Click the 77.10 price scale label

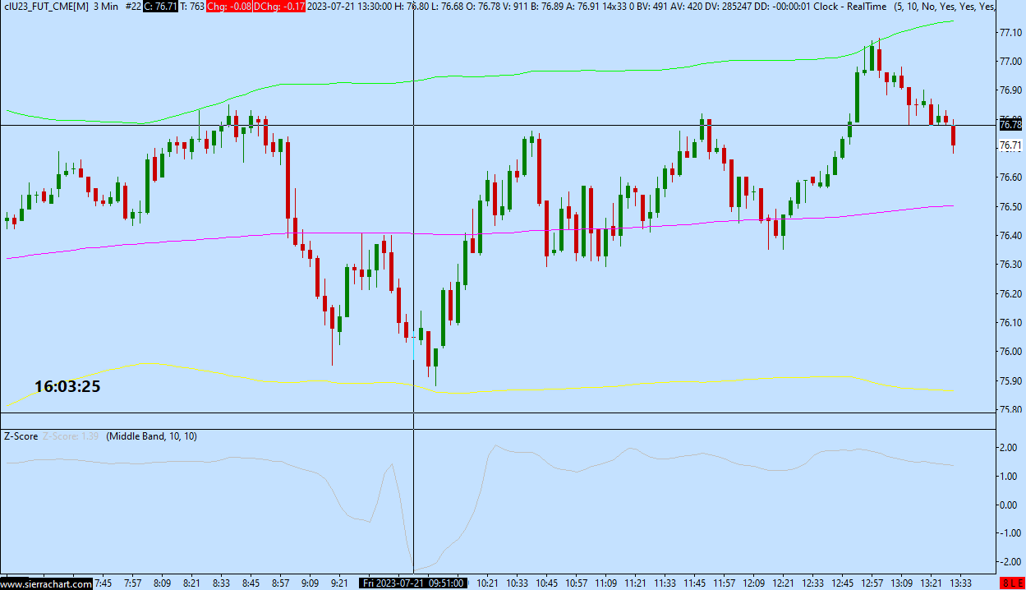(1010, 33)
